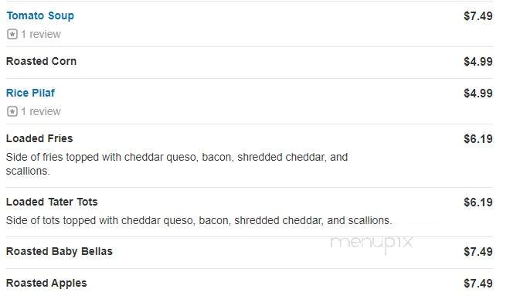Click the $7.49 price for Roasted Baby Bellas
This screenshot has width=510, height=306.
478,252
